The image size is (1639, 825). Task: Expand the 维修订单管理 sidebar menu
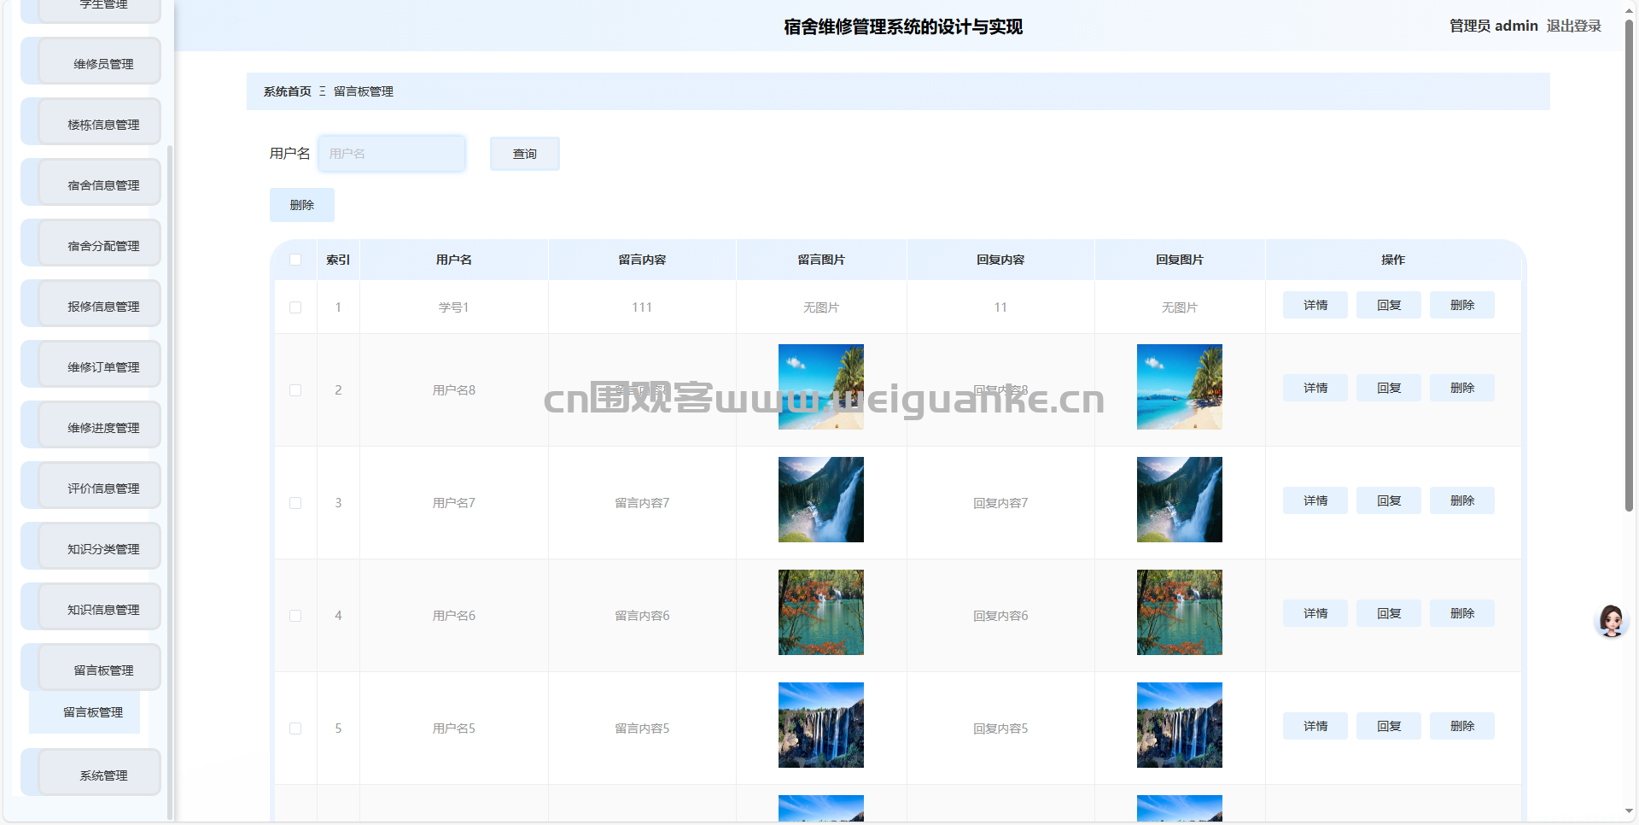91,365
